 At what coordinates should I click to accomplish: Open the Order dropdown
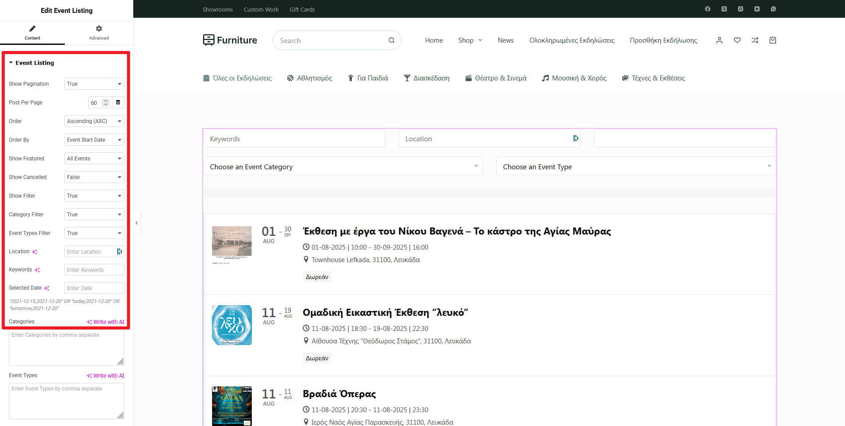click(94, 121)
